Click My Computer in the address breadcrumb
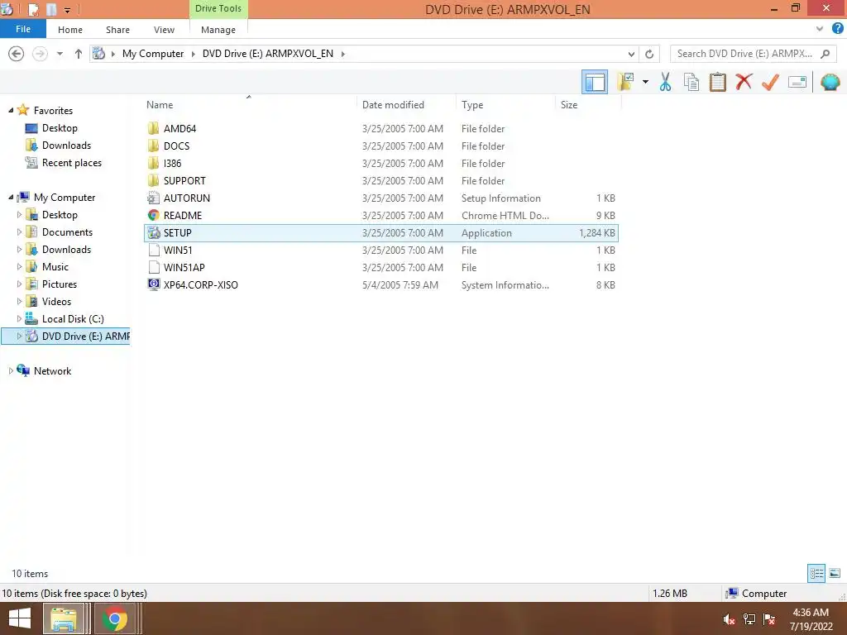 point(153,54)
